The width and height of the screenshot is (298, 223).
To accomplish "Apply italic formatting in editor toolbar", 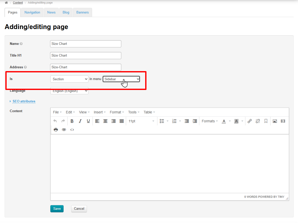I will [x=80, y=121].
